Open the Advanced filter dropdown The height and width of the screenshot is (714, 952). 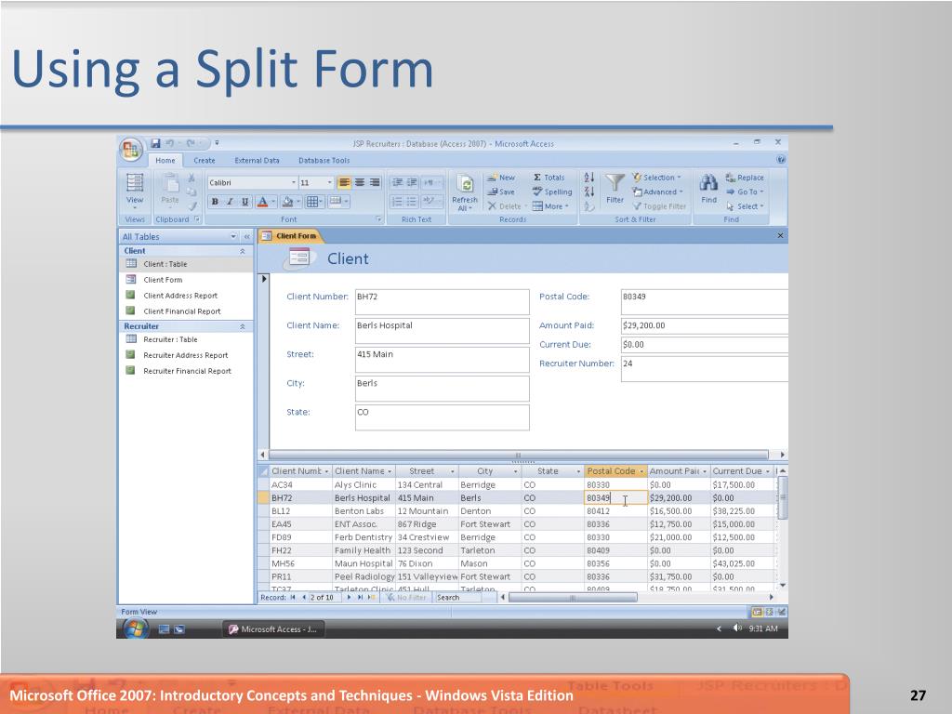657,192
